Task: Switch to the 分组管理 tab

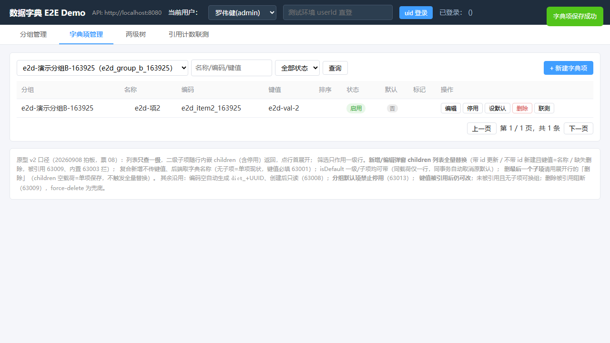Action: 33,34
